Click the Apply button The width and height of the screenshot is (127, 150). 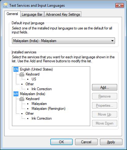[x=111, y=142]
